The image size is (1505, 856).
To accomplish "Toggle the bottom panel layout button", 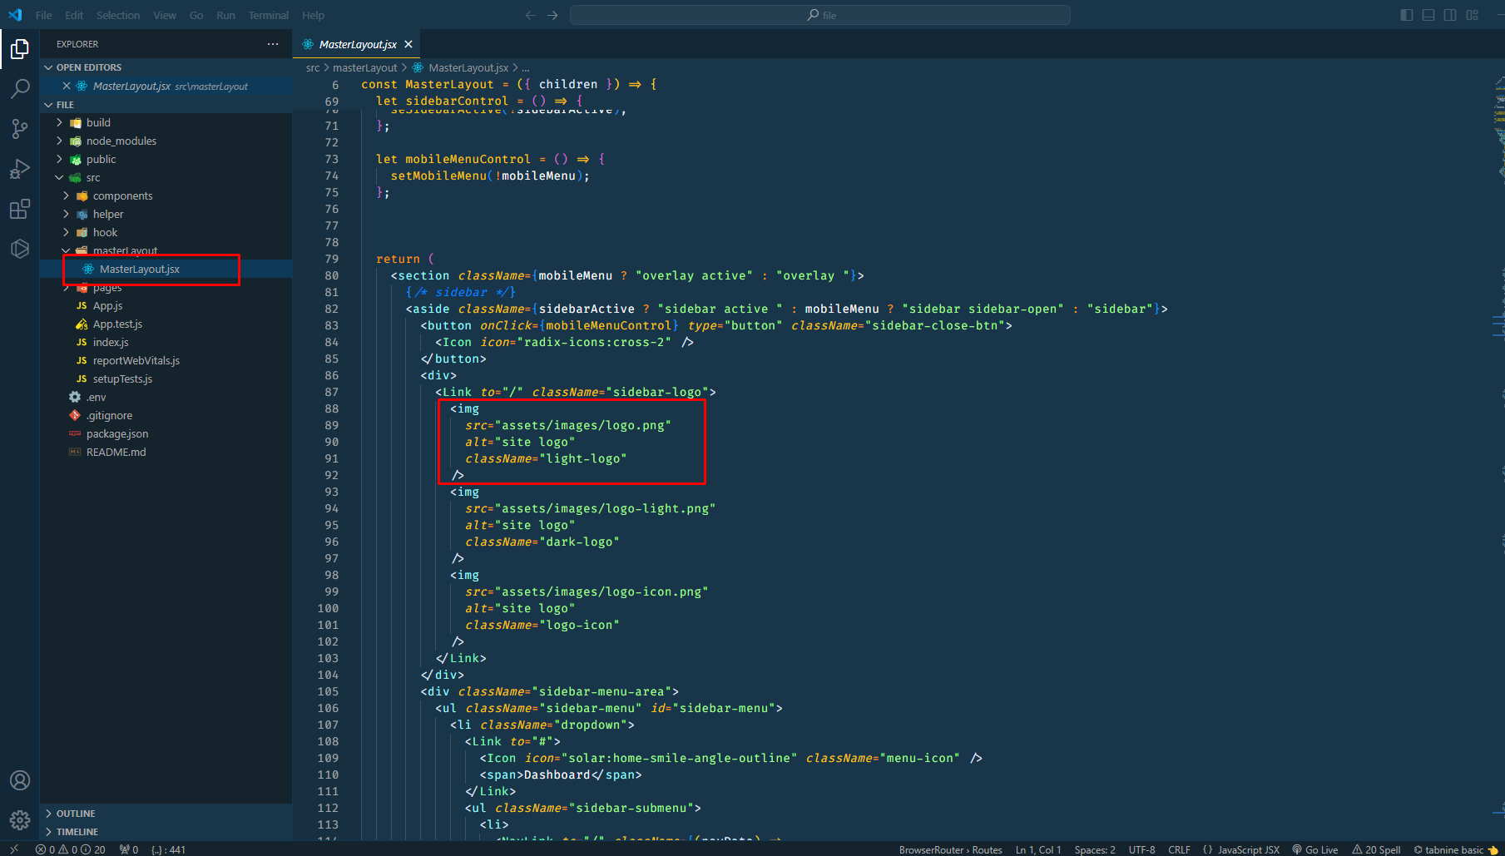I will [x=1428, y=15].
